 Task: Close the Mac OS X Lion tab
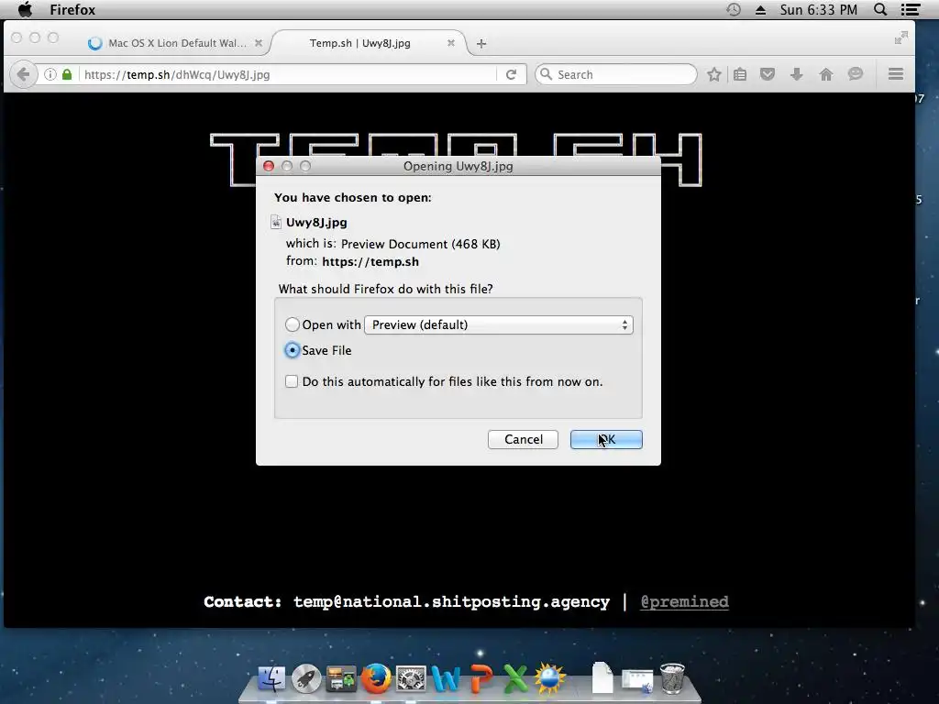[x=259, y=43]
